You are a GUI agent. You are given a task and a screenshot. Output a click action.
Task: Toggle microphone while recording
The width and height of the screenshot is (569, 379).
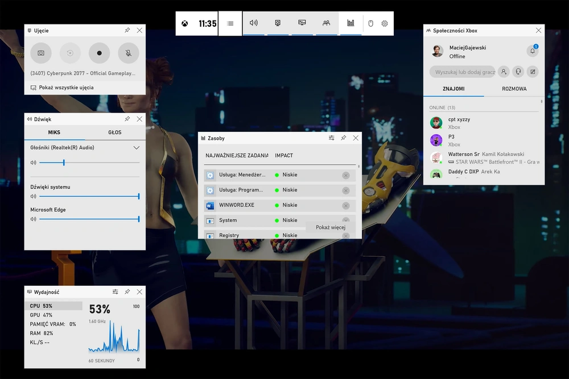point(129,53)
